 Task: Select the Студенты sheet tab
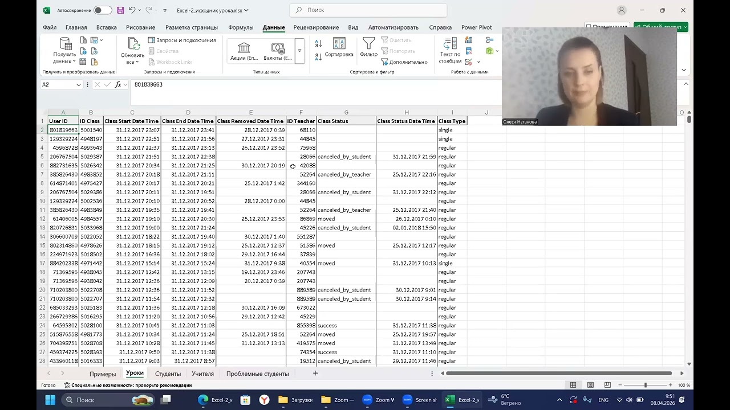tap(168, 374)
